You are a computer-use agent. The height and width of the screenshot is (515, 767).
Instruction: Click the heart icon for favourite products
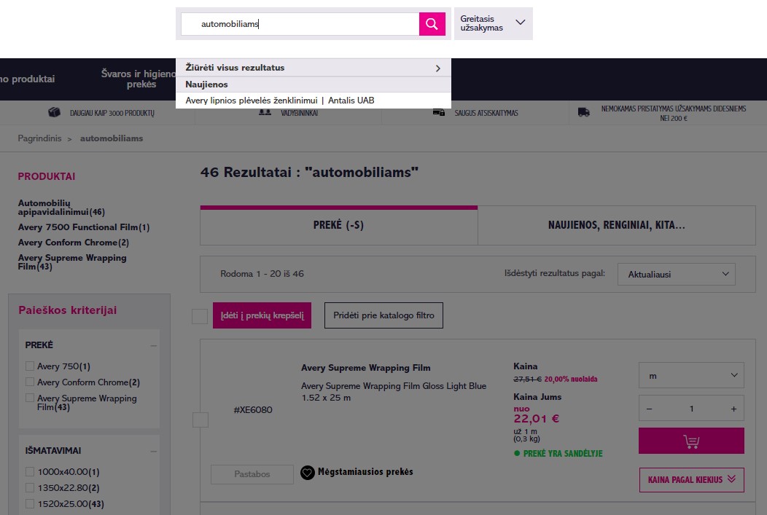(x=307, y=473)
